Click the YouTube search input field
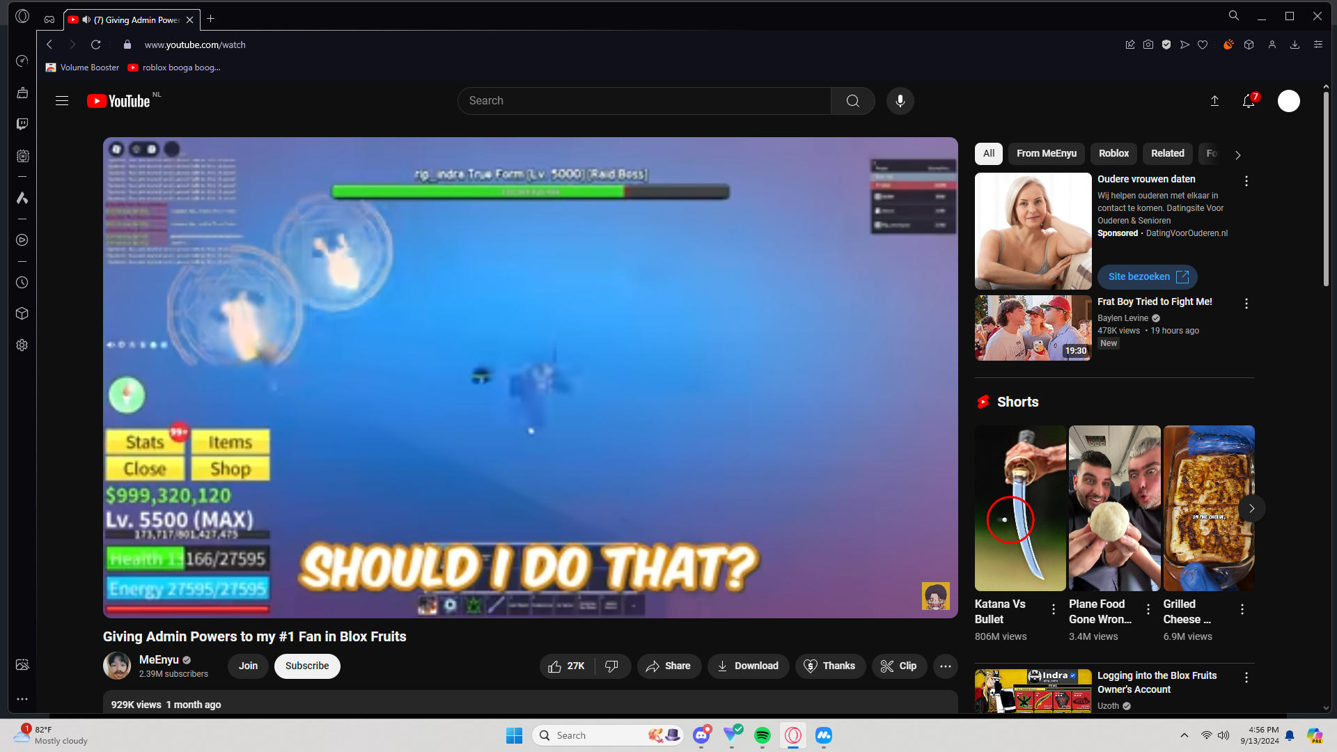Viewport: 1337px width, 752px height. pyautogui.click(x=644, y=101)
